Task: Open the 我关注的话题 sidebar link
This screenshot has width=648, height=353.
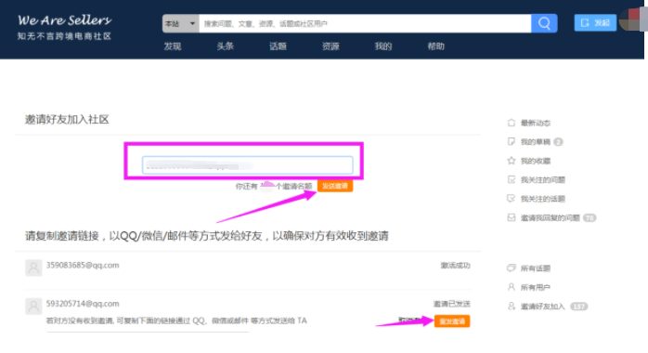Action: pyautogui.click(x=542, y=199)
